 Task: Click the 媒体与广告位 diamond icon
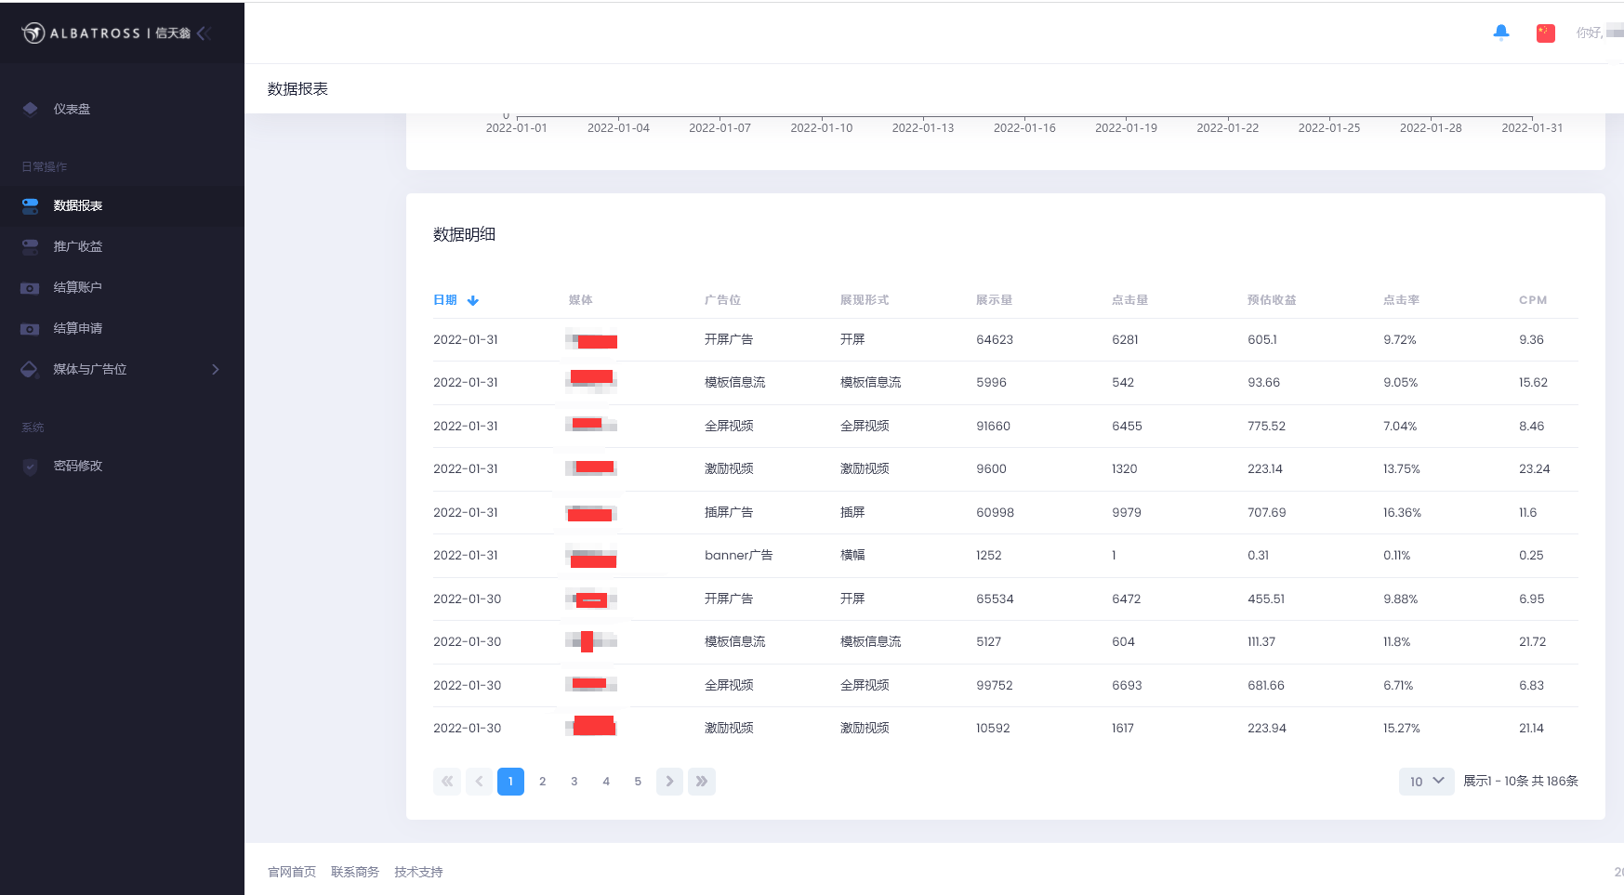pos(30,369)
